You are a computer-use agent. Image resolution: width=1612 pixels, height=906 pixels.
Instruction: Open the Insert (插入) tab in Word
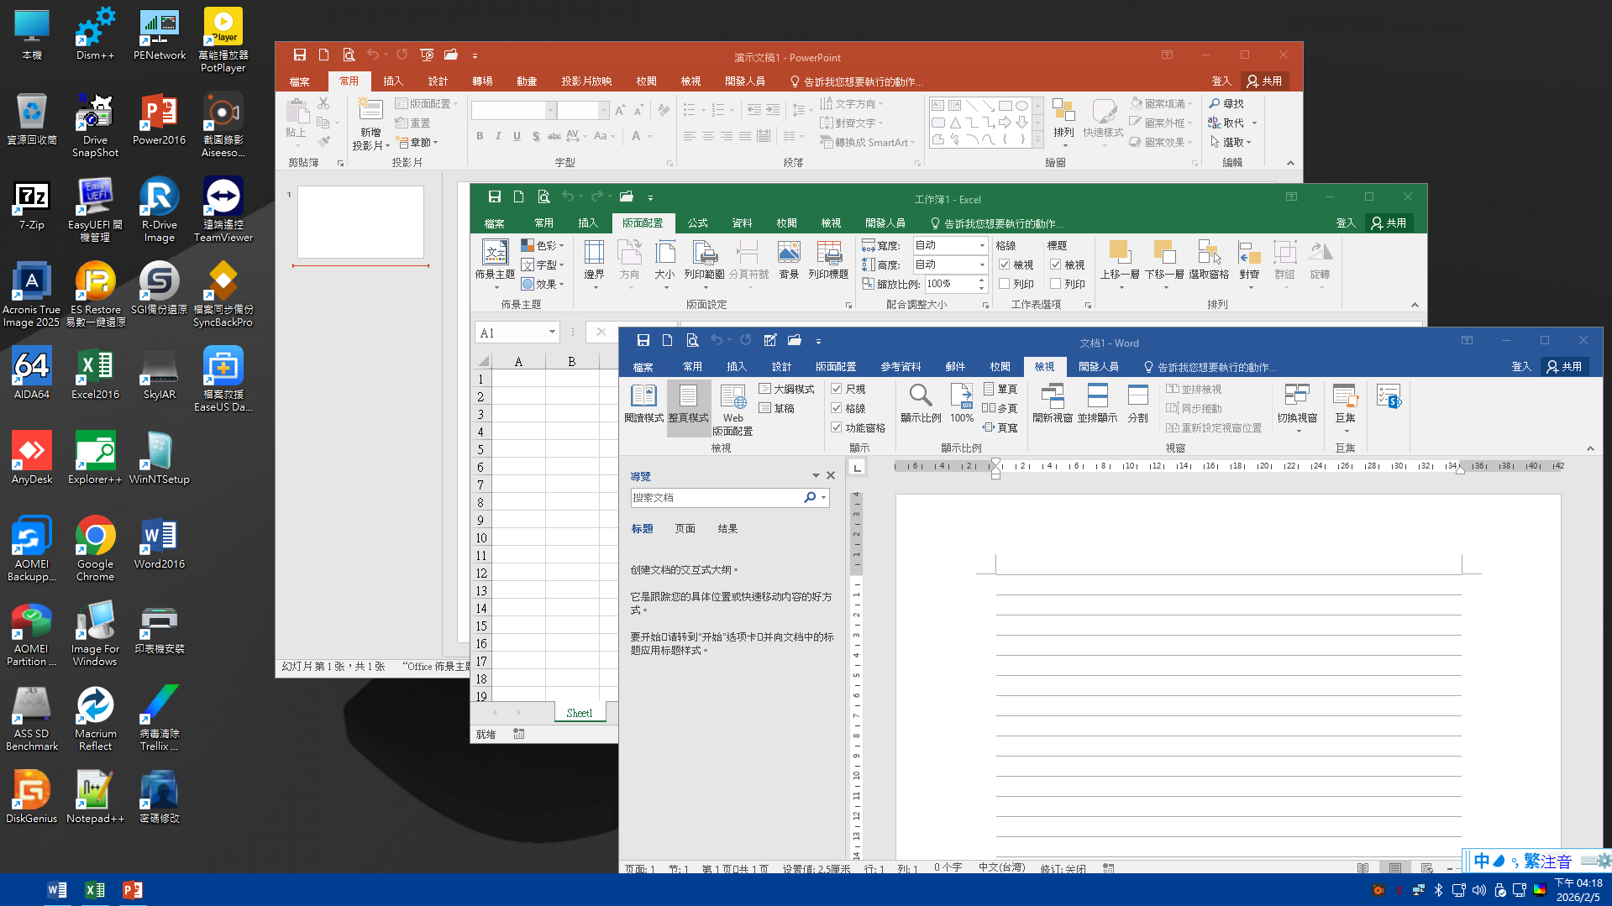(736, 367)
